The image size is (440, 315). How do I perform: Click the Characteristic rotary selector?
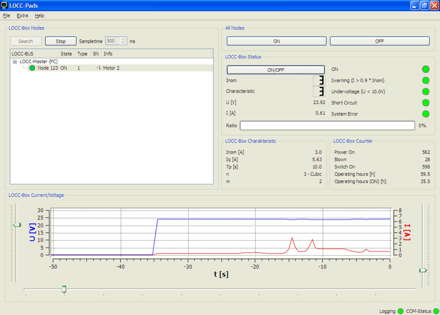pos(319,91)
